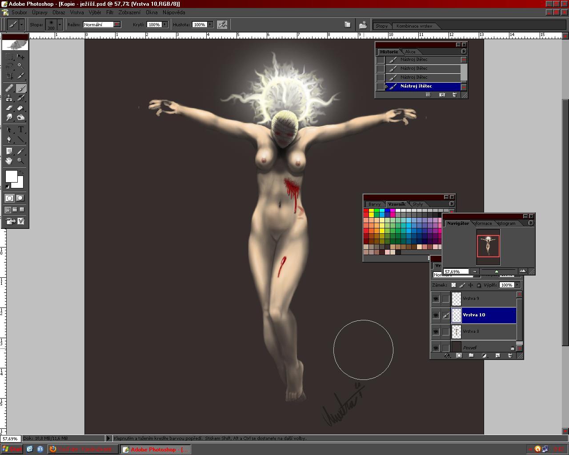Click the foreground color swatch
This screenshot has width=569, height=455.
[11, 176]
